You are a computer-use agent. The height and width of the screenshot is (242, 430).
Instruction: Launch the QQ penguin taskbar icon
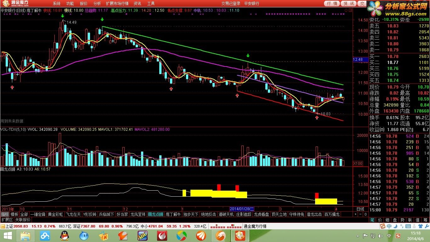[x=64, y=236]
